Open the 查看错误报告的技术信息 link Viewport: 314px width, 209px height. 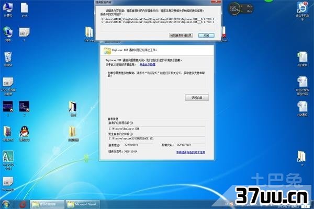click(190, 153)
